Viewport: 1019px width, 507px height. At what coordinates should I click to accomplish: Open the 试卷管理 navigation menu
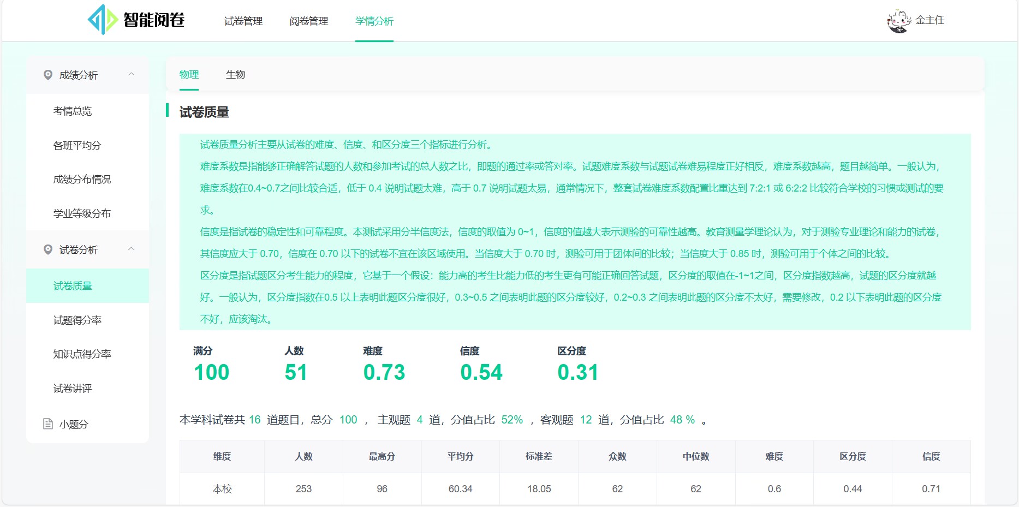242,21
